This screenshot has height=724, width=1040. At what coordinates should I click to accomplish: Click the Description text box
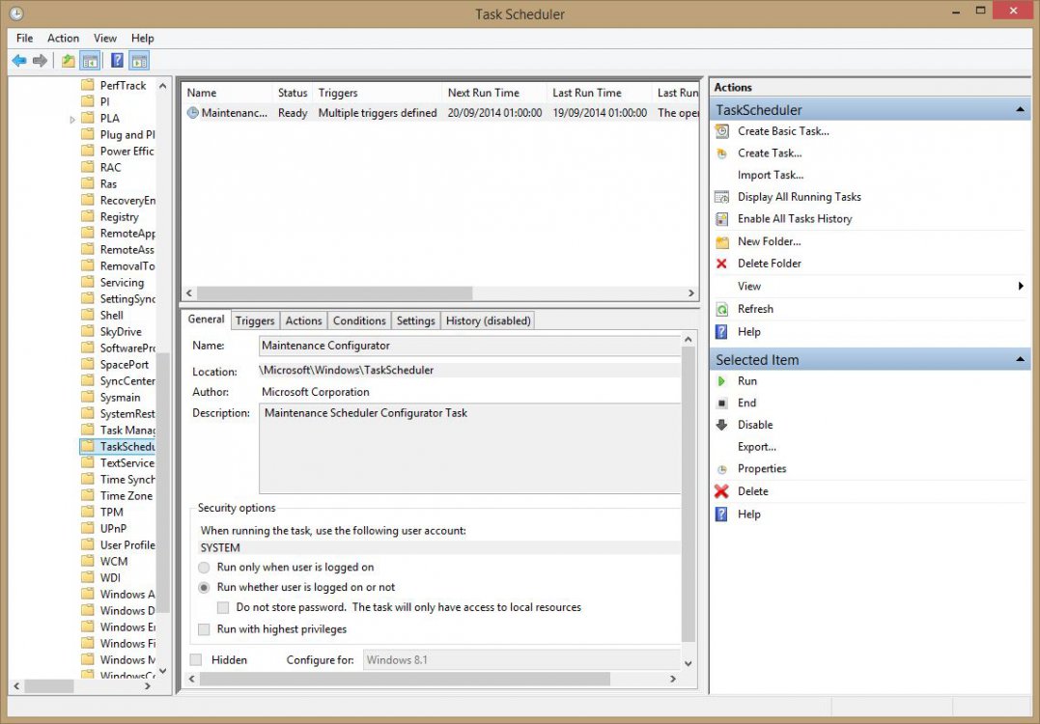[469, 448]
